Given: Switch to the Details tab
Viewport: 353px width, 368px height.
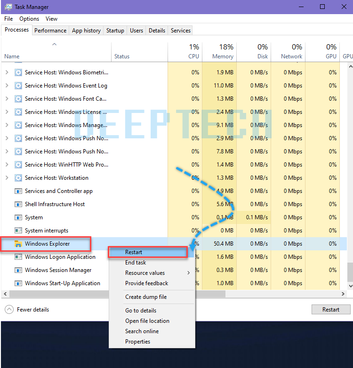Looking at the screenshot, I should pyautogui.click(x=157, y=31).
